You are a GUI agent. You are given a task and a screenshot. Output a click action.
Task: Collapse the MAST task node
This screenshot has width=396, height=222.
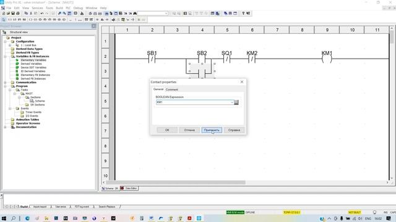[15, 94]
